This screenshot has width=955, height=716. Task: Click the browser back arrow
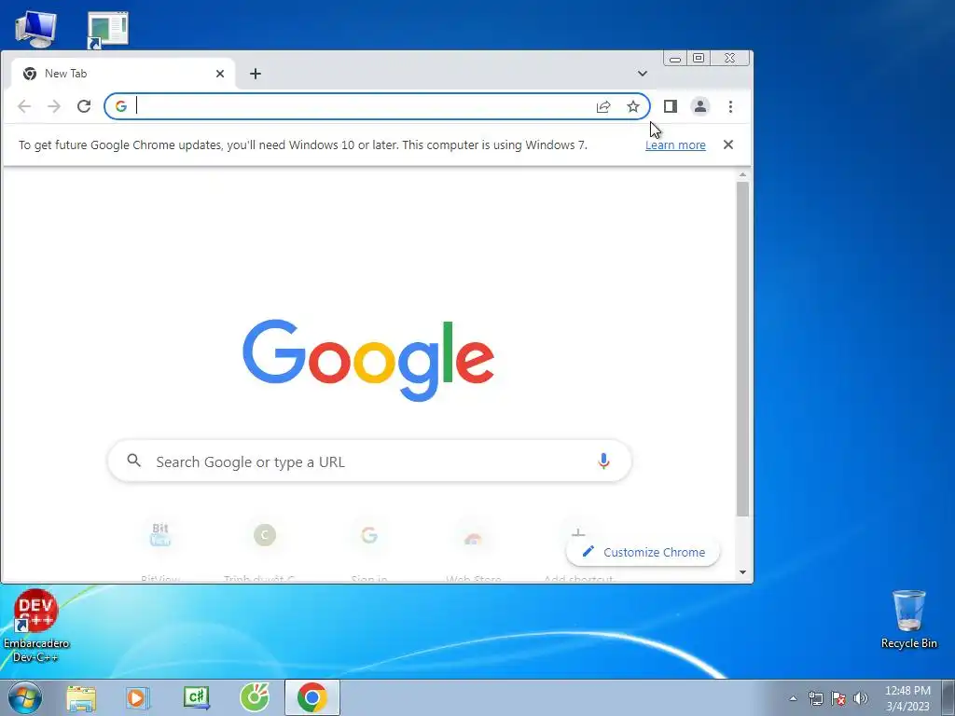point(24,106)
